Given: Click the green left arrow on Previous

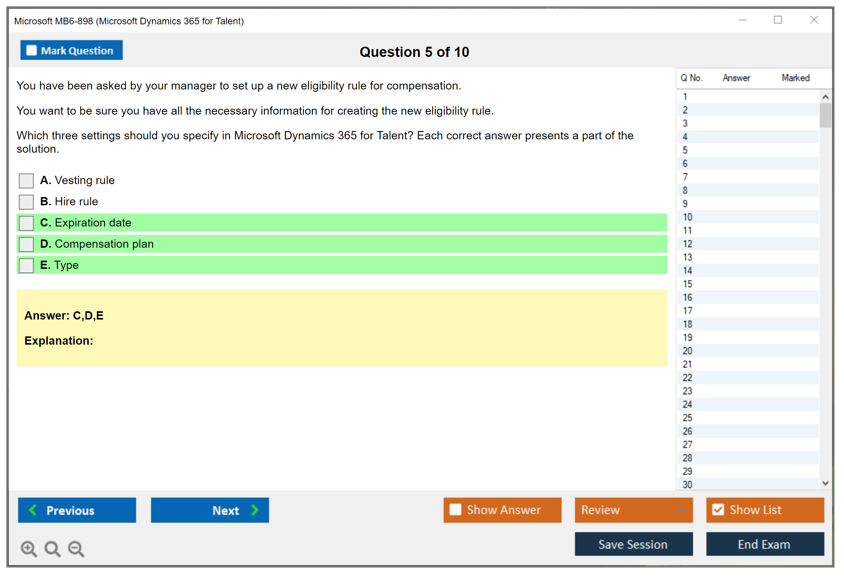Looking at the screenshot, I should pyautogui.click(x=33, y=510).
